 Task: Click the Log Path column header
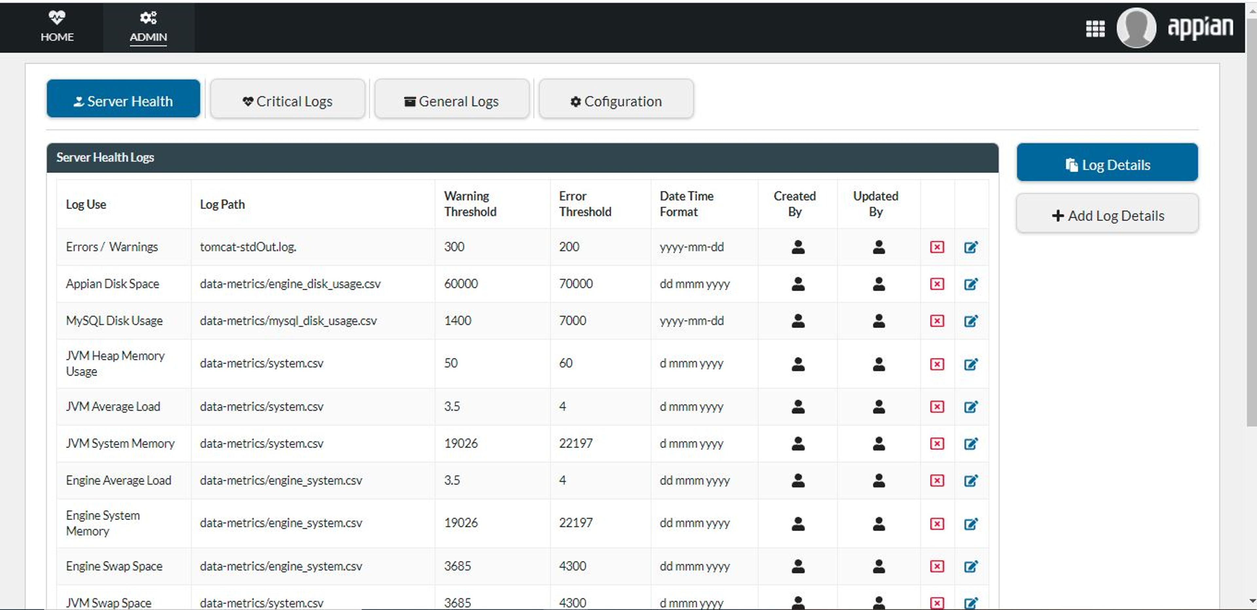click(222, 205)
